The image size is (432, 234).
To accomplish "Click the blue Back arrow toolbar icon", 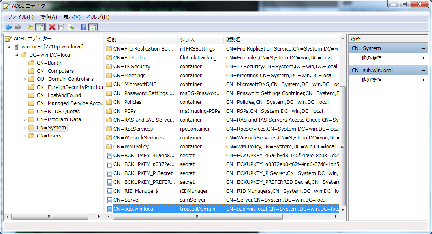I will coord(8,27).
